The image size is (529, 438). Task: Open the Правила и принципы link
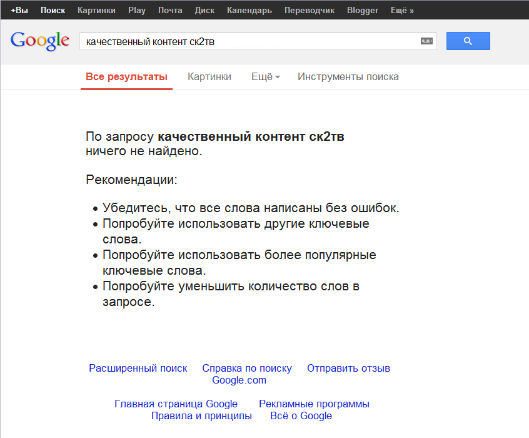[x=201, y=415]
